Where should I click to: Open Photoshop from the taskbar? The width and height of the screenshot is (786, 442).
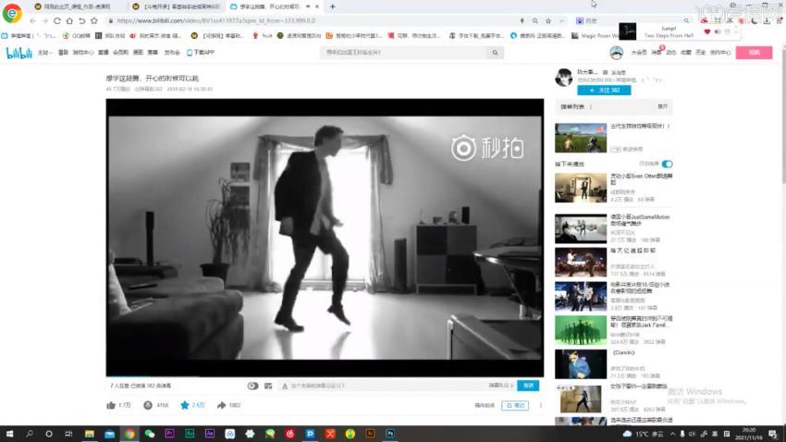(390, 434)
